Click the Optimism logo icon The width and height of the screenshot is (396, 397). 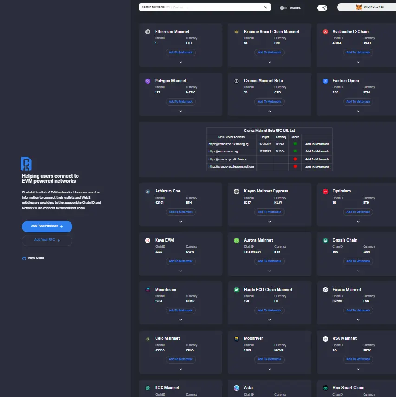click(325, 192)
